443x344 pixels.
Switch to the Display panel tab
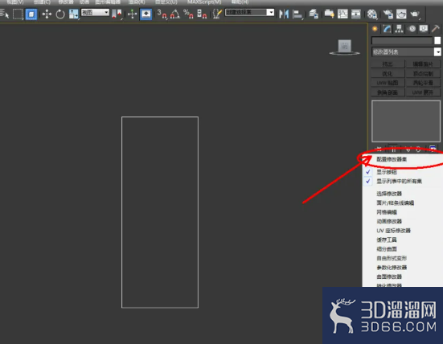pos(424,28)
